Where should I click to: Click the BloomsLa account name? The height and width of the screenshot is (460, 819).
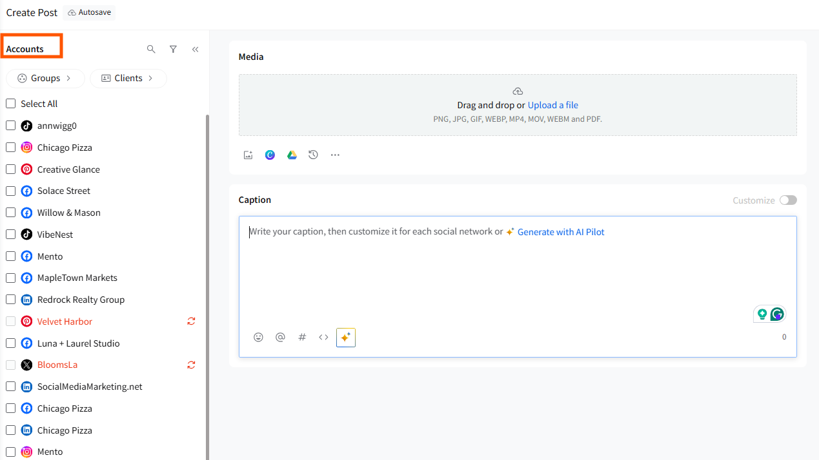(57, 365)
